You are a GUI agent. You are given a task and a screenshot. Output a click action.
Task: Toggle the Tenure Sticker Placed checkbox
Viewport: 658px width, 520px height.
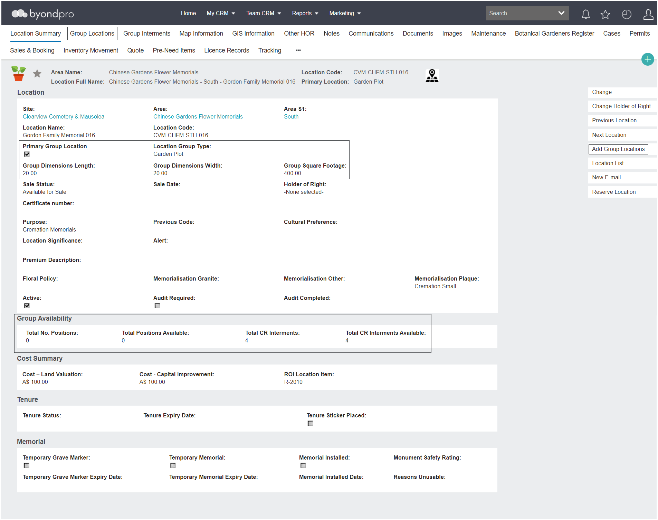click(310, 423)
